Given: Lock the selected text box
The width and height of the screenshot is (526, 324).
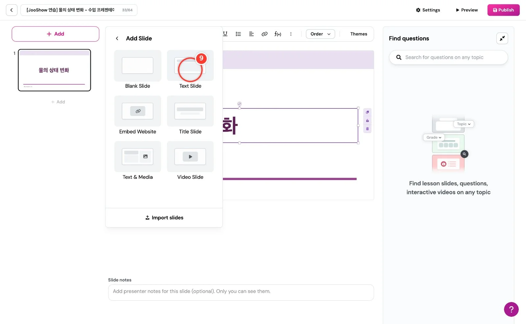Looking at the screenshot, I should [x=368, y=121].
